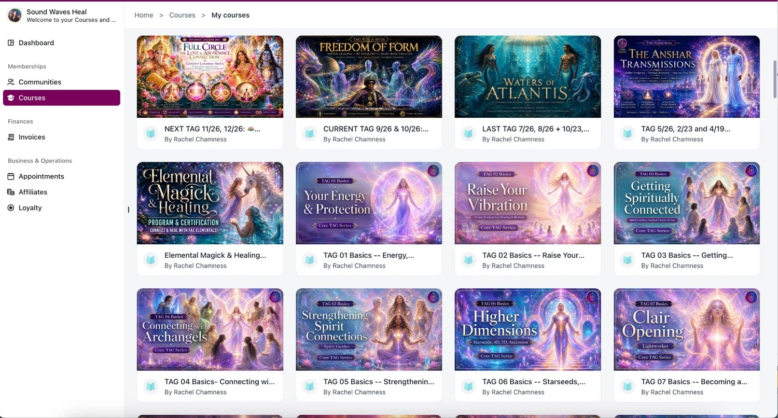Screen dimensions: 778x418
Task: Click book icon beside TAG 03 Basics
Action: click(628, 260)
